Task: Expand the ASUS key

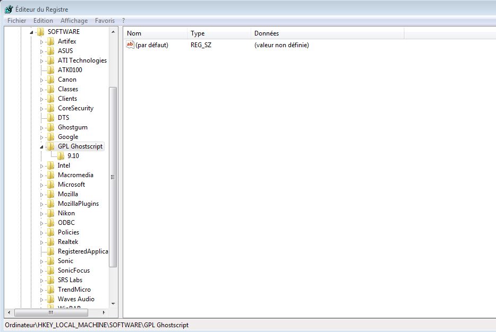Action: 41,51
